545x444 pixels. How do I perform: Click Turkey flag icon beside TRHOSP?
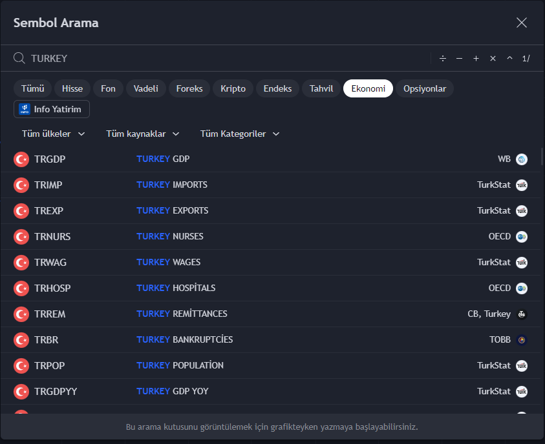(x=21, y=288)
